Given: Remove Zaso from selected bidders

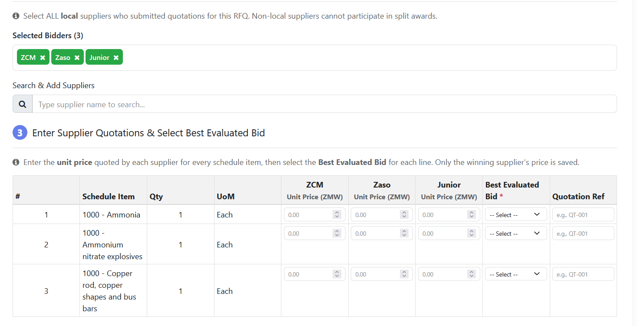Looking at the screenshot, I should [x=77, y=58].
